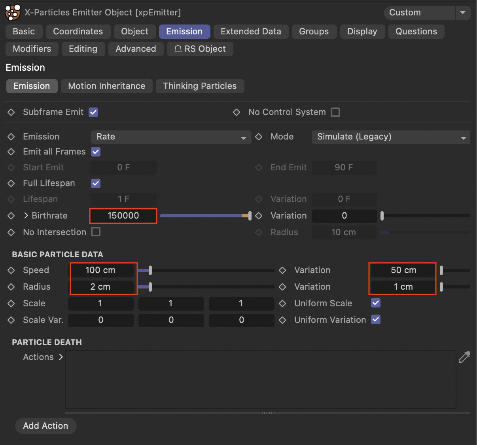
Task: Uncheck Emit all Frames
Action: [96, 152]
